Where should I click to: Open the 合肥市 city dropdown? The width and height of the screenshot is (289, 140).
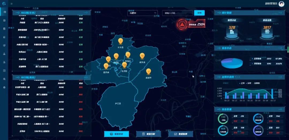(142, 13)
